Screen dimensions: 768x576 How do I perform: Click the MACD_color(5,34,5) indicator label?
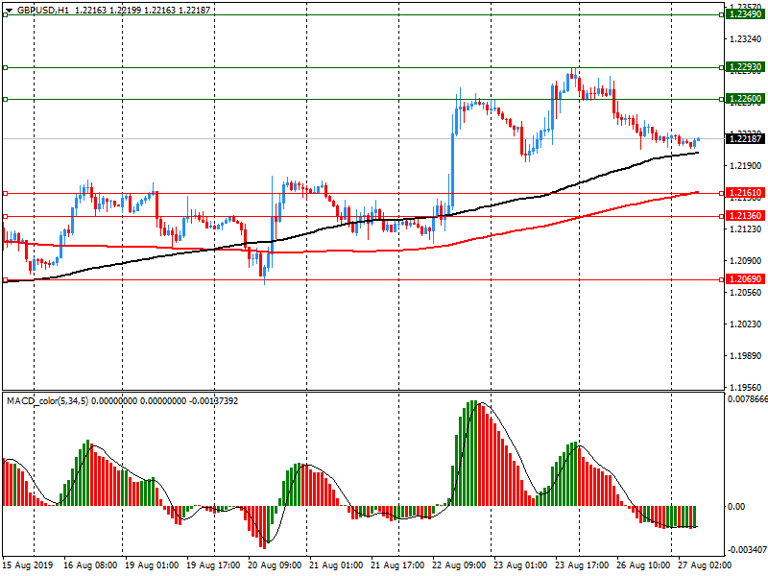[x=47, y=401]
